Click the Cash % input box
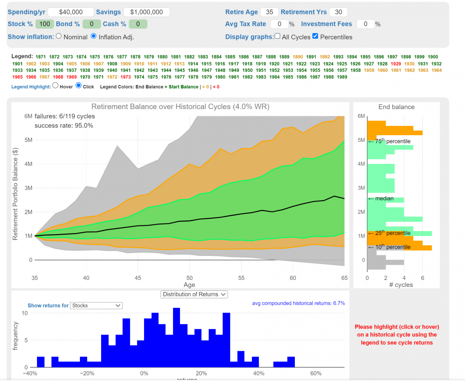 click(138, 24)
